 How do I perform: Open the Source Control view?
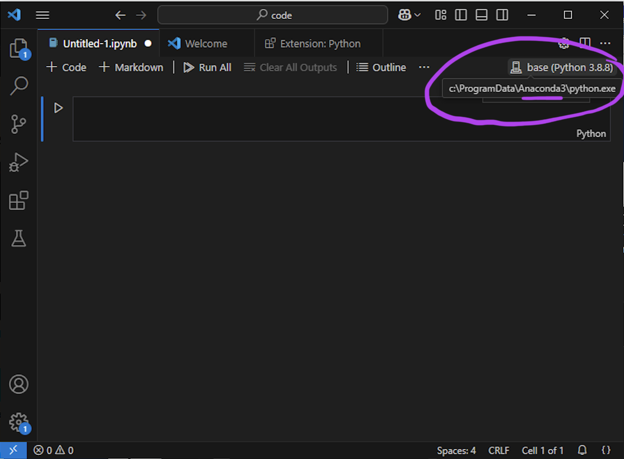(x=19, y=124)
